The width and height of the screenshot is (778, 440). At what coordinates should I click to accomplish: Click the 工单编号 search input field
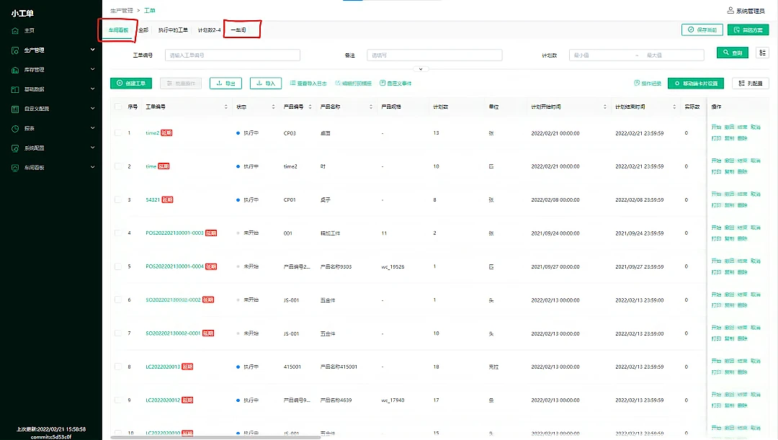point(232,55)
